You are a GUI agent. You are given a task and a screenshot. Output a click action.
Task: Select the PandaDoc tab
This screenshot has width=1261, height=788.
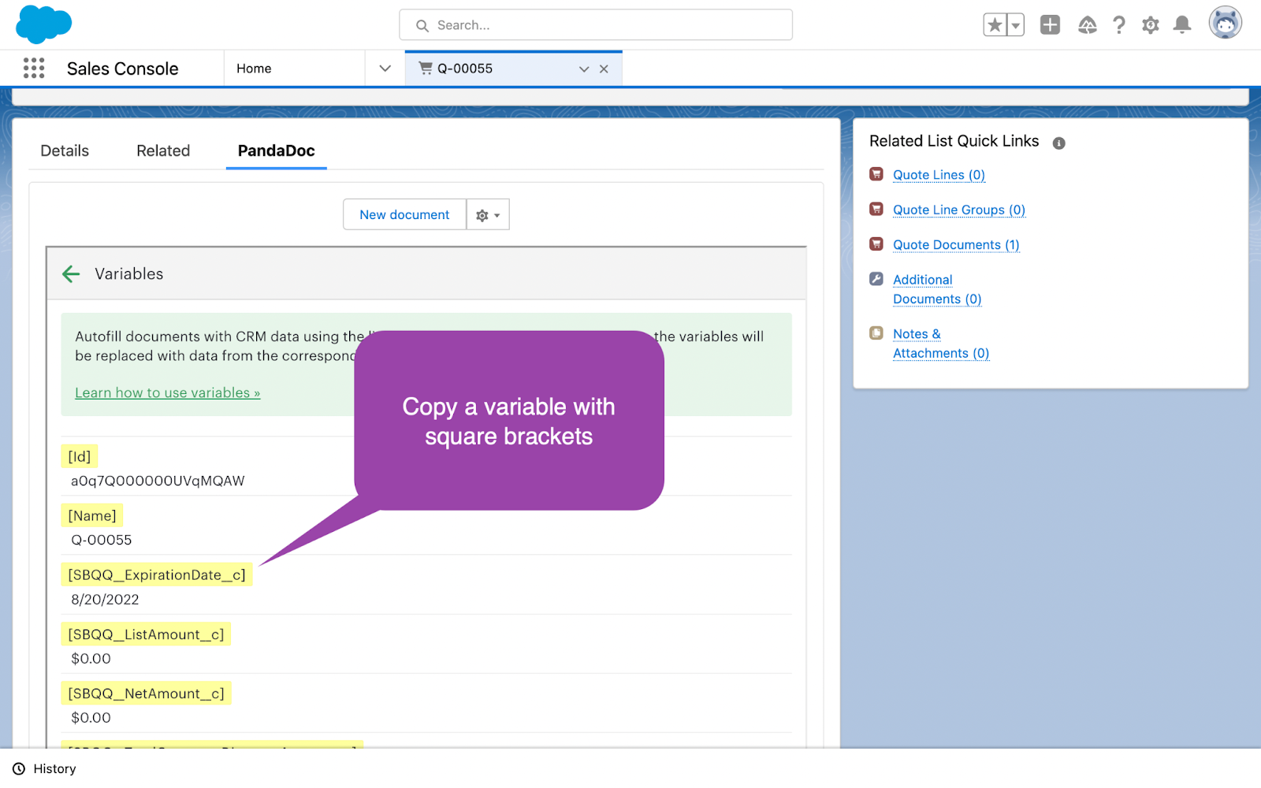pos(277,151)
